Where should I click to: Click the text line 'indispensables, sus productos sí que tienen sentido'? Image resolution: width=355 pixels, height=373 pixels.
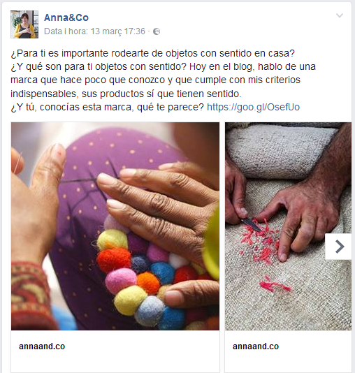tap(126, 94)
